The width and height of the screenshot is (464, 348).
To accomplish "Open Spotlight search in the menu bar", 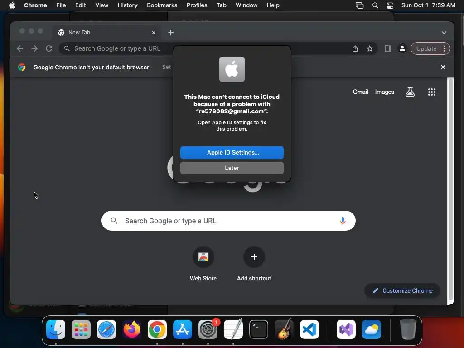I will coord(375,5).
